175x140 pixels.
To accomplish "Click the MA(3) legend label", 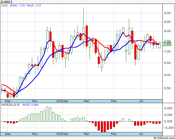I will [x=30, y=6].
